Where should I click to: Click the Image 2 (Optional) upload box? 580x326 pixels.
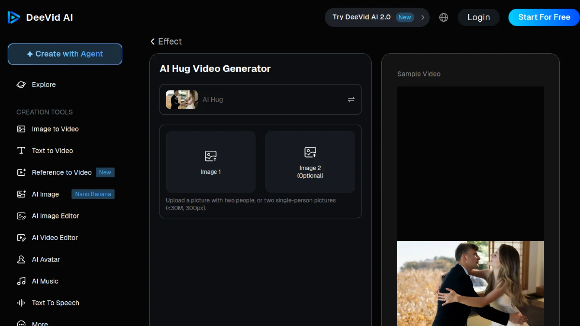click(x=310, y=162)
